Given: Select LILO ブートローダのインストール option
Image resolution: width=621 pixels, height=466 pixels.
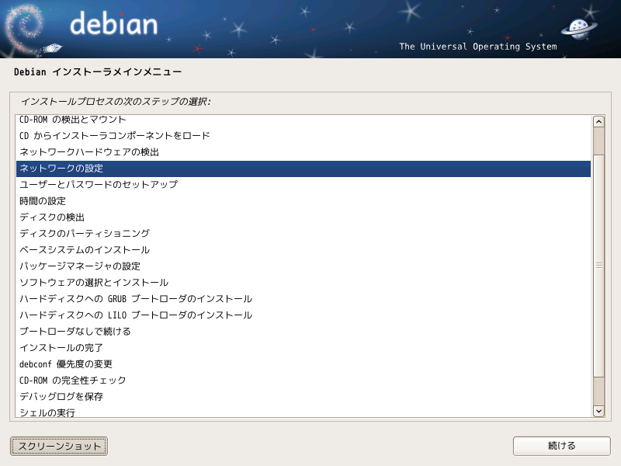Looking at the screenshot, I should click(x=136, y=315).
